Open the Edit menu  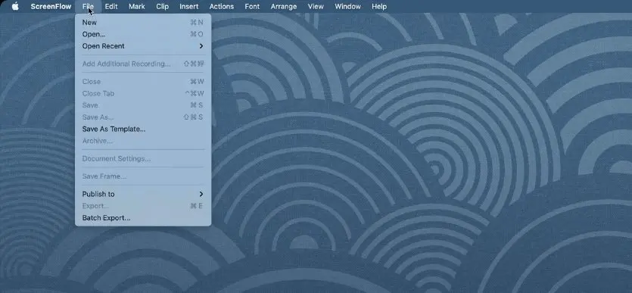[111, 7]
